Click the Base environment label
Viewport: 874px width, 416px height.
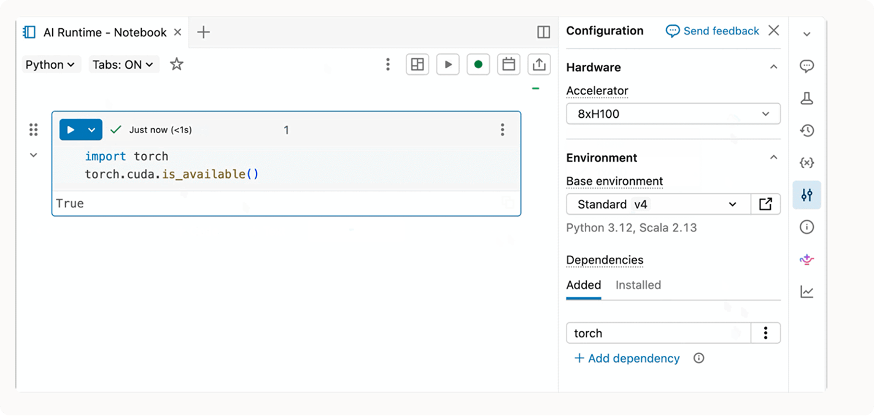(x=614, y=182)
